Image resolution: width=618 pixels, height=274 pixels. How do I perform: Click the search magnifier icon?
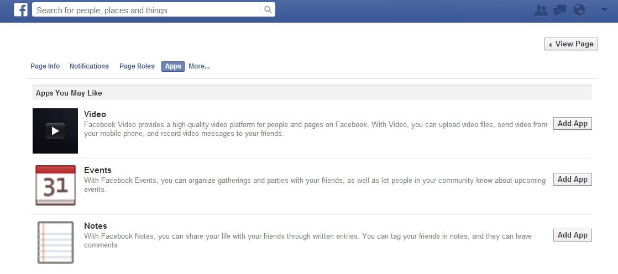pos(268,10)
